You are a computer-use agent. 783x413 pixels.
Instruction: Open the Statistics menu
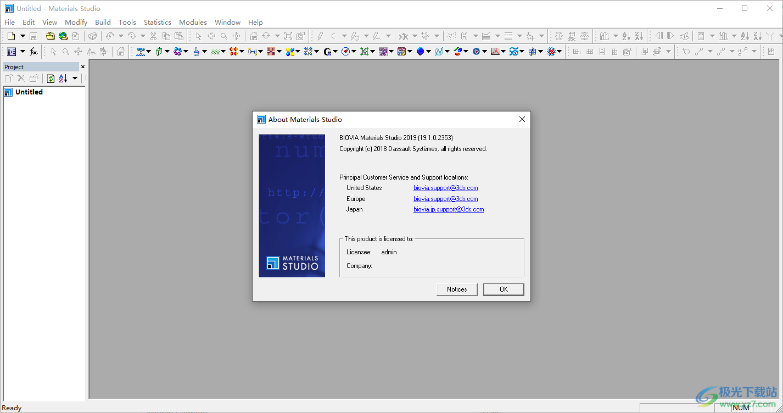coord(158,22)
